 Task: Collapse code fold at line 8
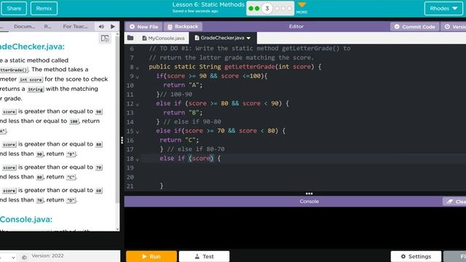click(138, 68)
